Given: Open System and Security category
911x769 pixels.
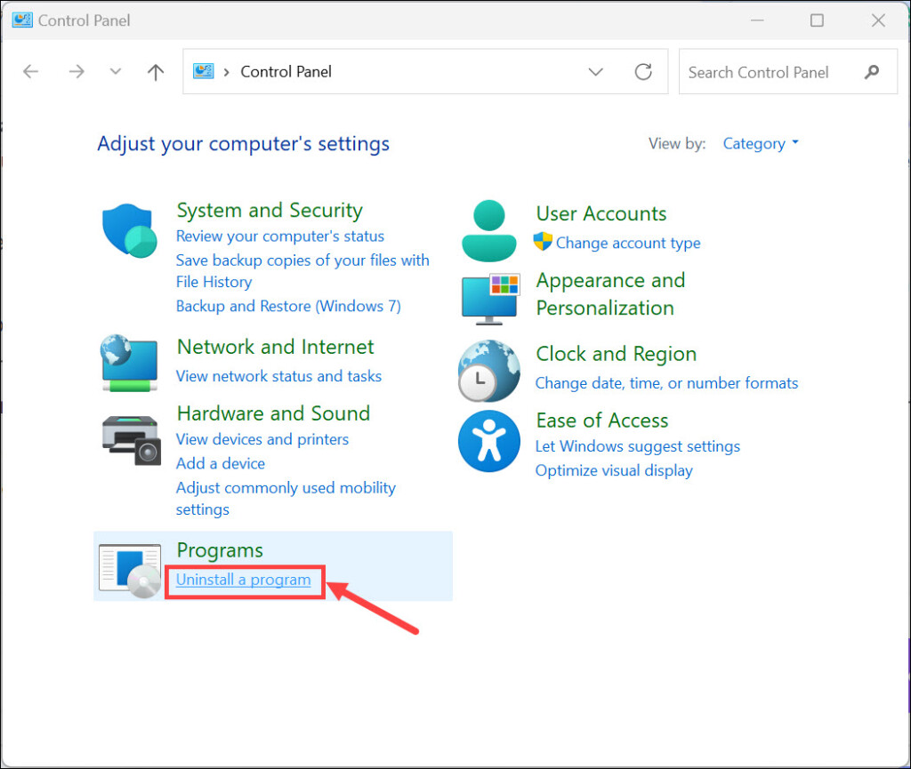Looking at the screenshot, I should (x=270, y=210).
